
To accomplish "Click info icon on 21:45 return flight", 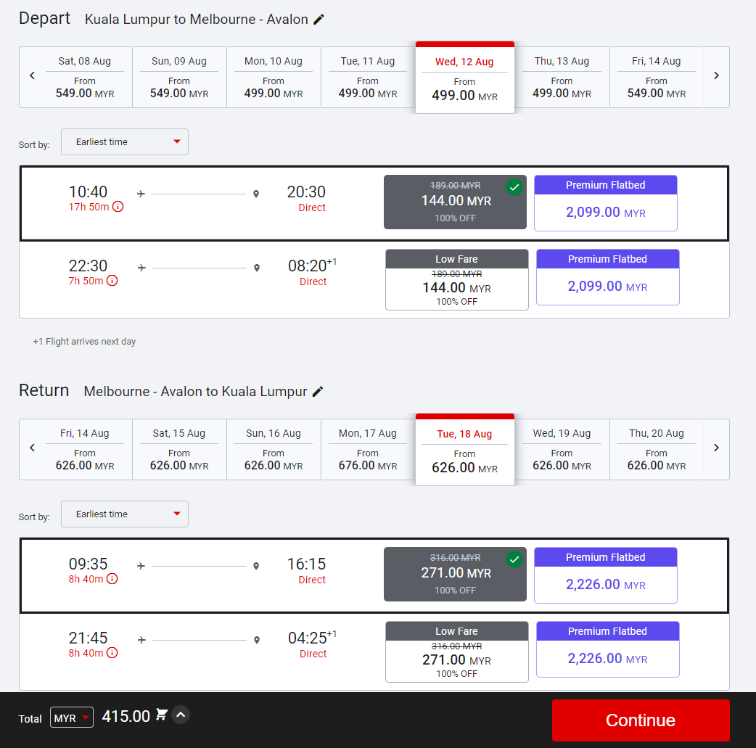I will 112,653.
